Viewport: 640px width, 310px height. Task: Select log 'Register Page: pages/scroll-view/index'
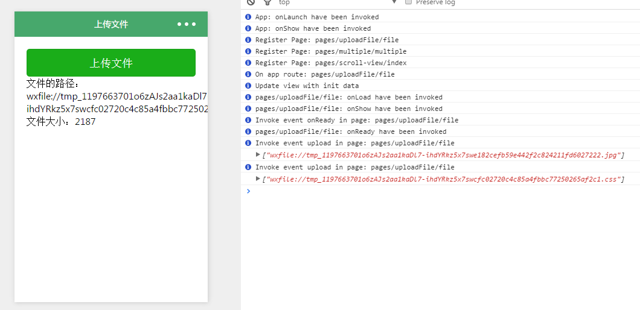pyautogui.click(x=331, y=63)
